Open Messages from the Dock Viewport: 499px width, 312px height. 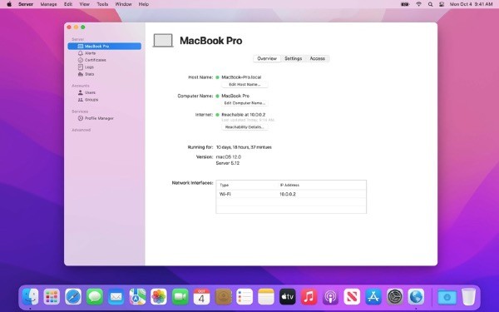coord(95,297)
